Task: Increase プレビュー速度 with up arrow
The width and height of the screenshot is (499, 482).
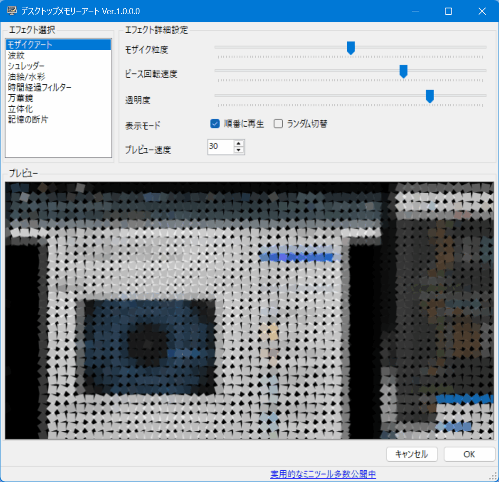Action: pyautogui.click(x=239, y=144)
